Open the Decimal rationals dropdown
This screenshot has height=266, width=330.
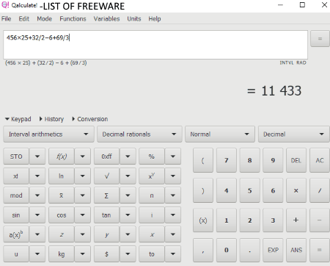click(139, 134)
